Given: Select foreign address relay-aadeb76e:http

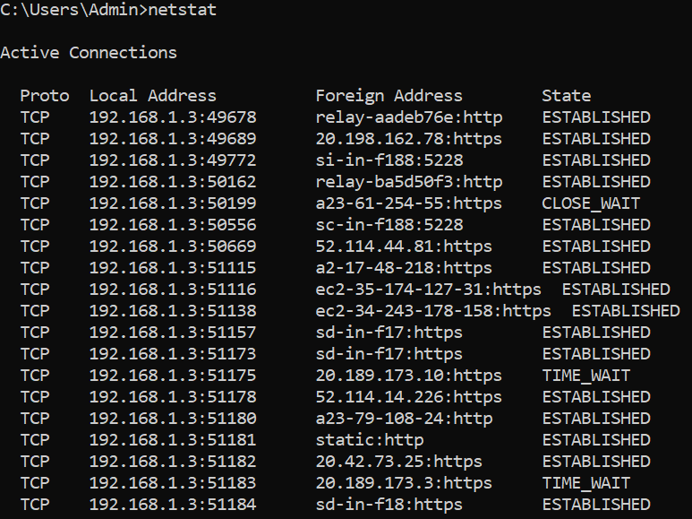Looking at the screenshot, I should [409, 117].
